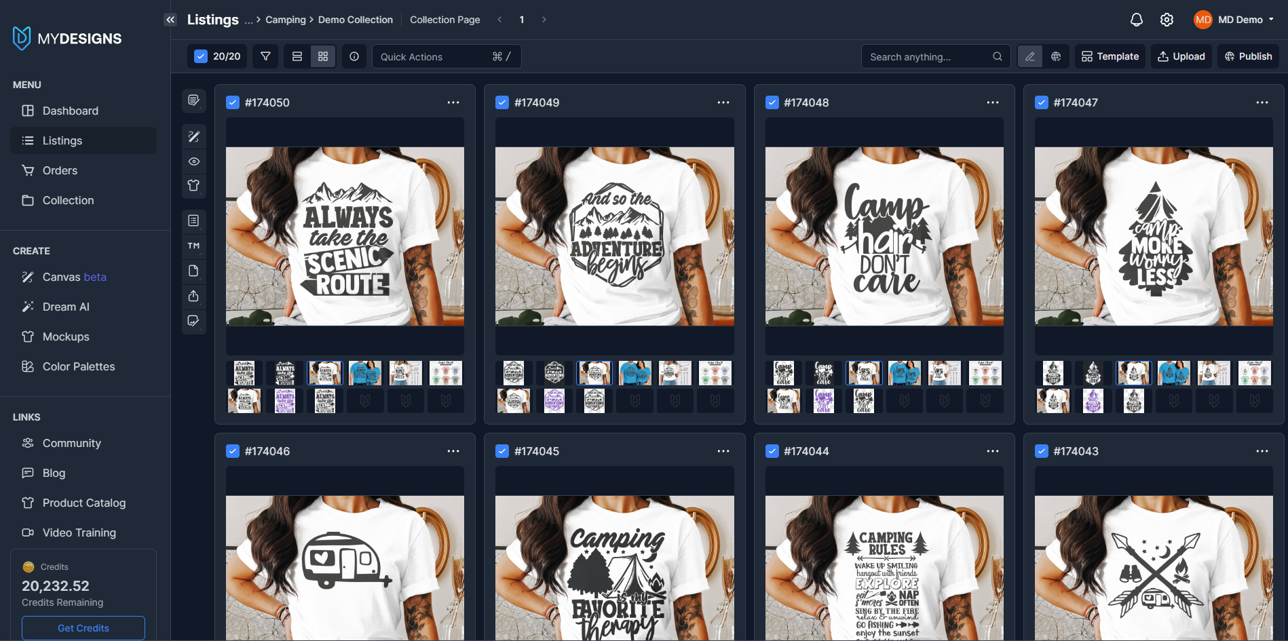This screenshot has height=641, width=1288.
Task: Click the notification bell icon
Action: [x=1137, y=20]
